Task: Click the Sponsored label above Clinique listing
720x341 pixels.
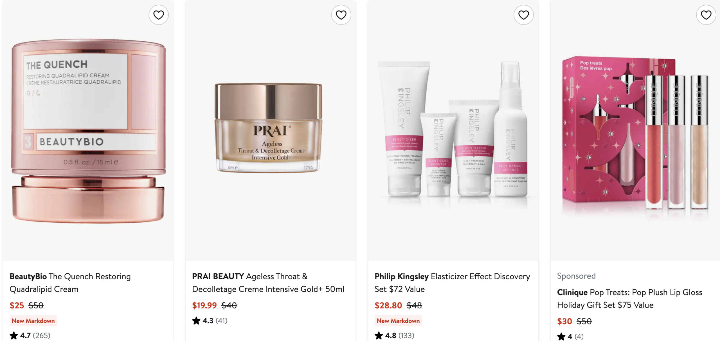Action: [576, 276]
